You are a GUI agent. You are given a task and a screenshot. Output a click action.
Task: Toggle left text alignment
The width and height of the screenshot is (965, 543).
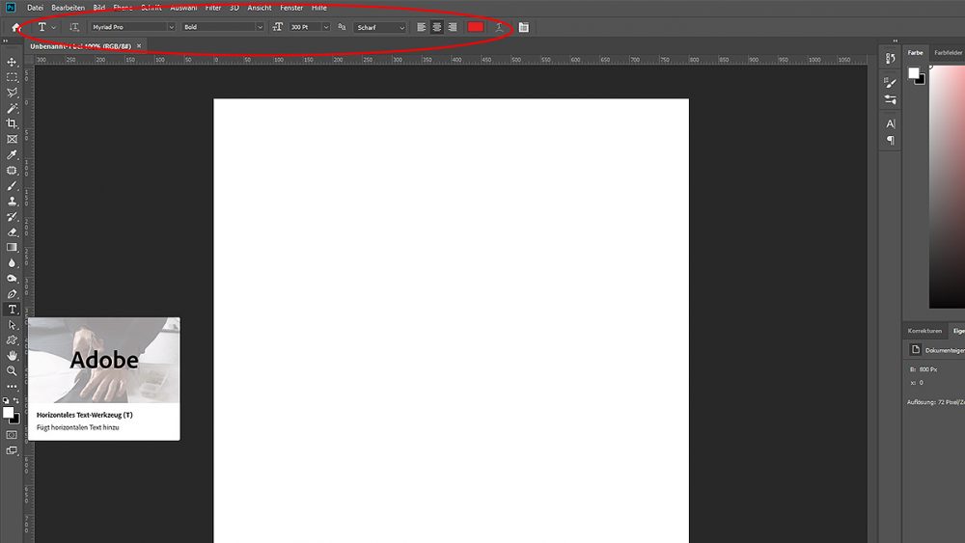[x=421, y=27]
